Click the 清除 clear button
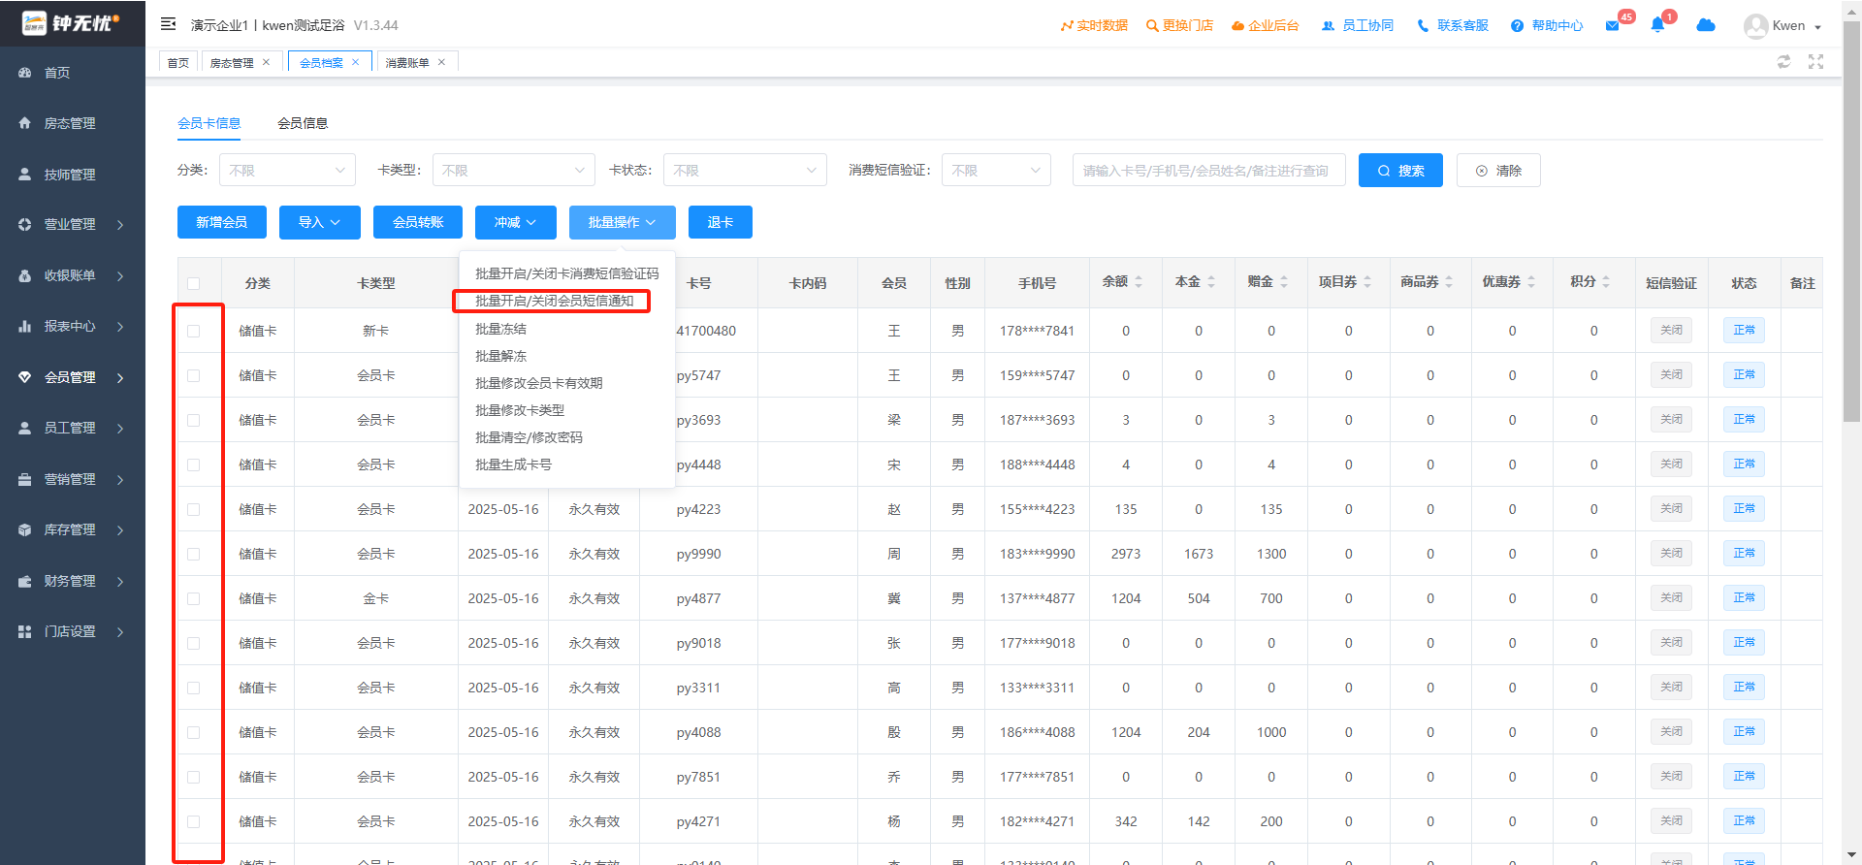The height and width of the screenshot is (865, 1862). [x=1498, y=170]
